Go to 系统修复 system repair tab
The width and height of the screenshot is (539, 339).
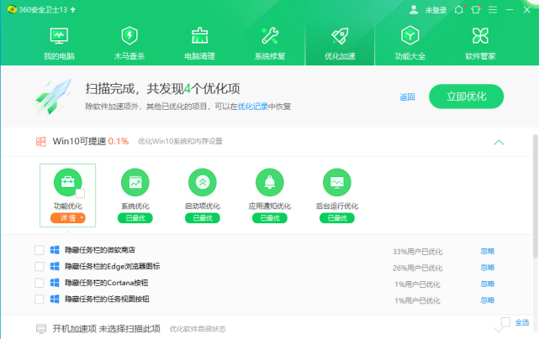(270, 44)
